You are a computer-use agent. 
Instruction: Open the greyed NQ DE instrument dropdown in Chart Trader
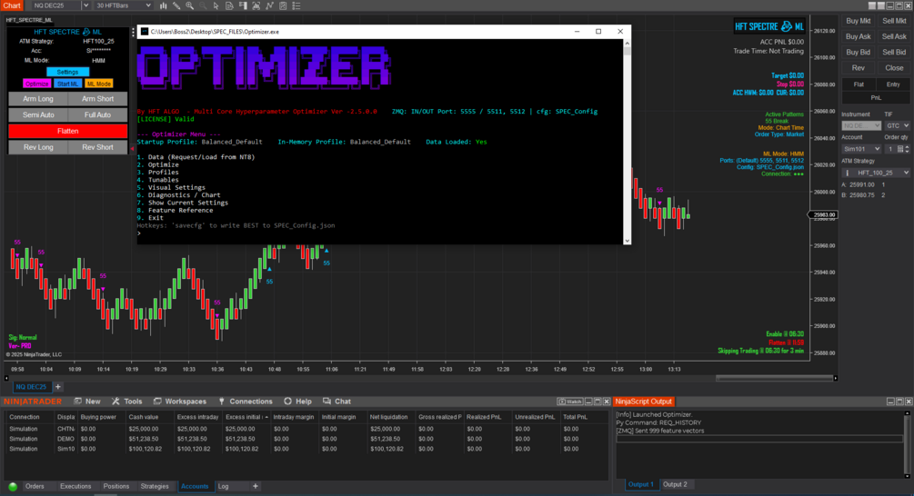pyautogui.click(x=861, y=125)
